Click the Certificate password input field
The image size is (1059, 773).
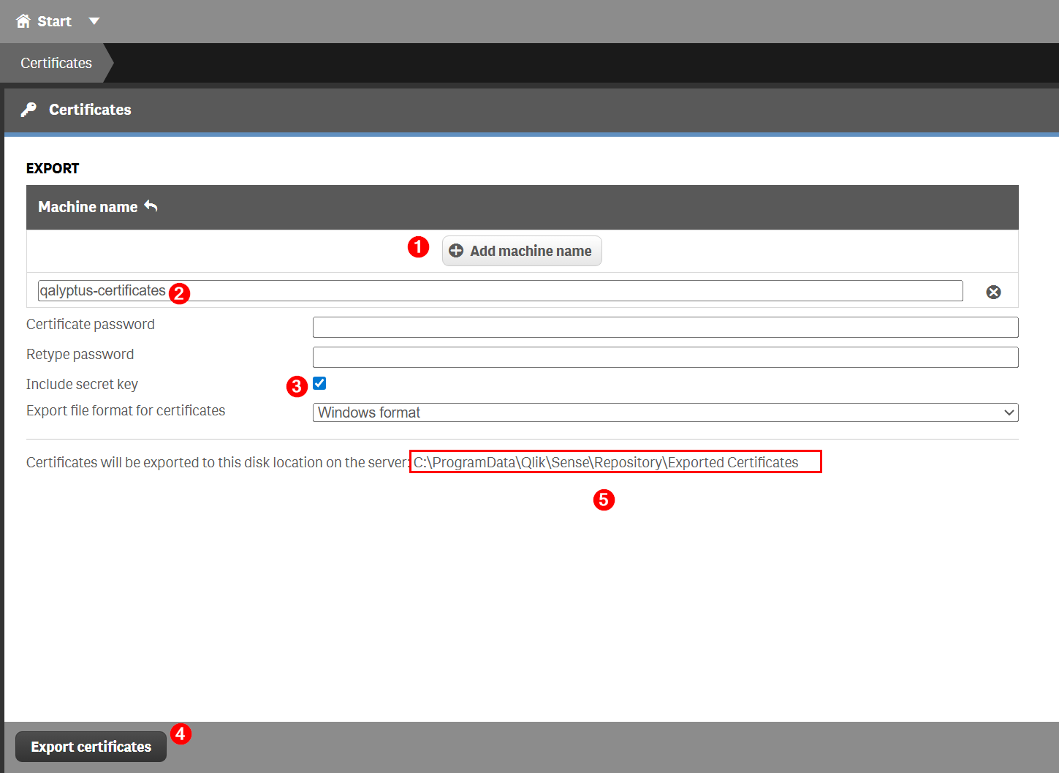(x=665, y=327)
